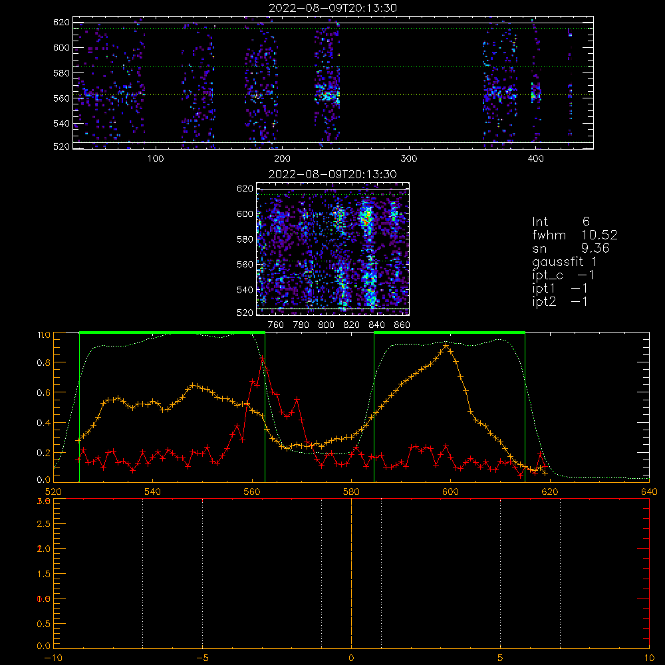Click the 'ipt1 -1' label
Viewport: 665px width, 665px height.
560,289
